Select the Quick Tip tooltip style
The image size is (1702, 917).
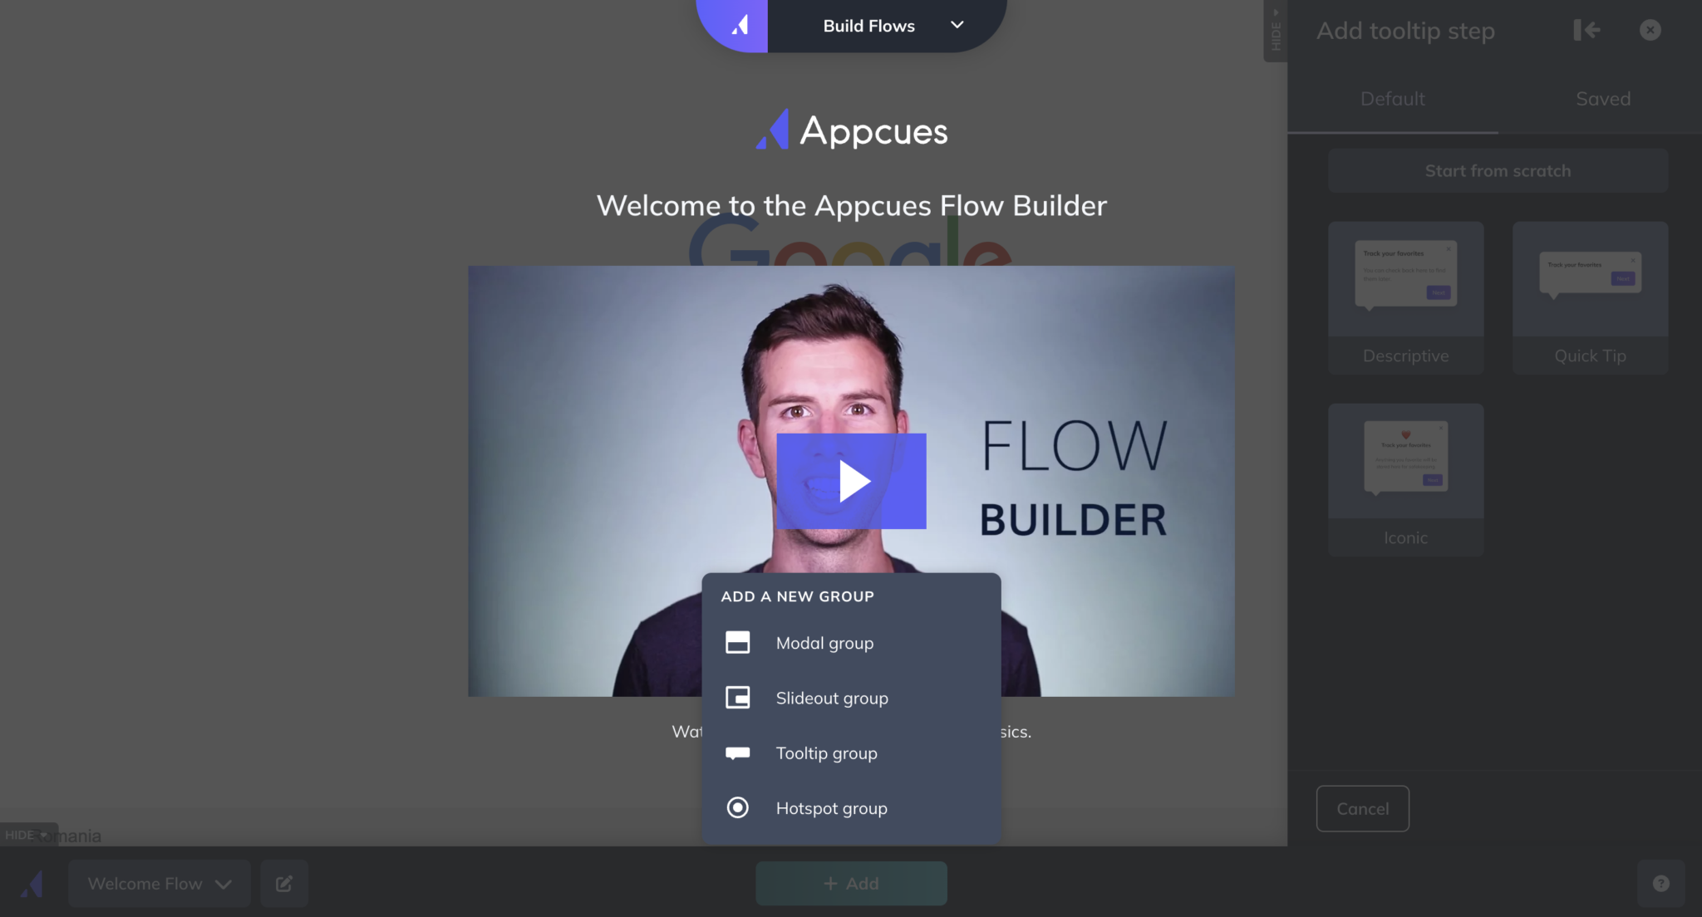tap(1588, 297)
